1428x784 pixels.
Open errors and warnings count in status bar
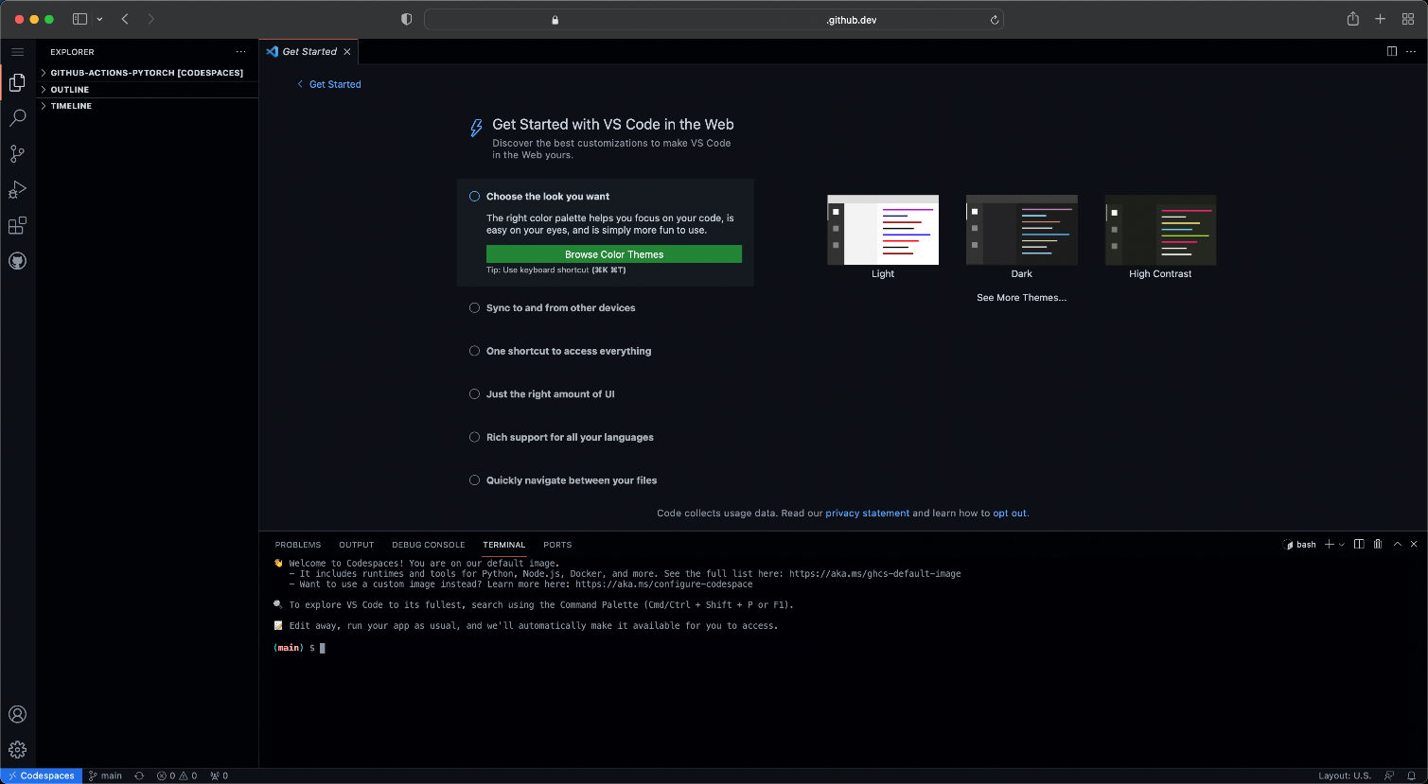(177, 775)
